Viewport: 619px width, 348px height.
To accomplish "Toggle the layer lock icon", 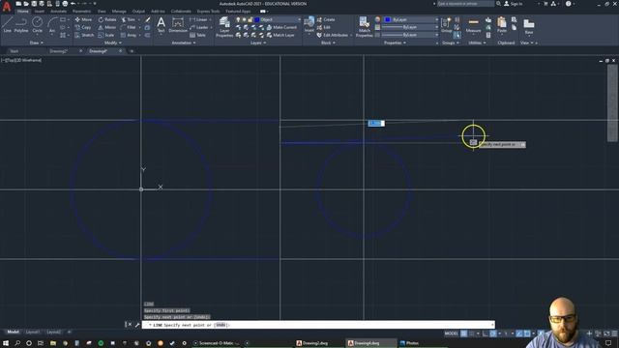I will click(250, 19).
